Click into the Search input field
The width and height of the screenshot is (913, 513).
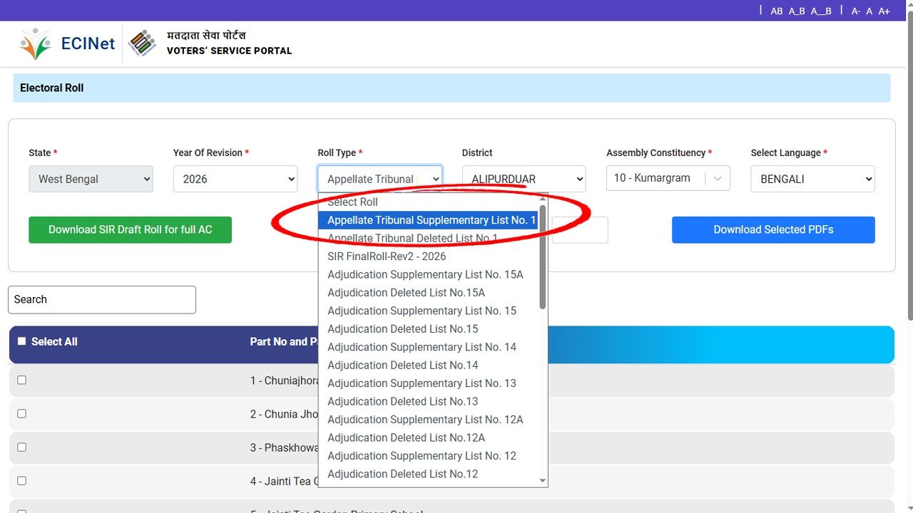102,299
